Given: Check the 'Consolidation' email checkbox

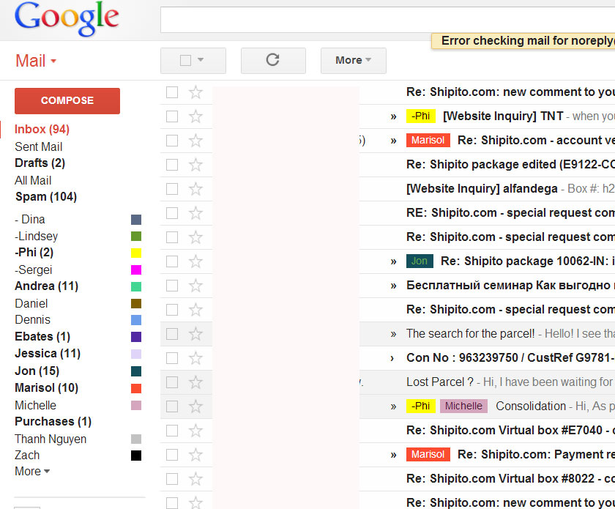Looking at the screenshot, I should point(172,406).
